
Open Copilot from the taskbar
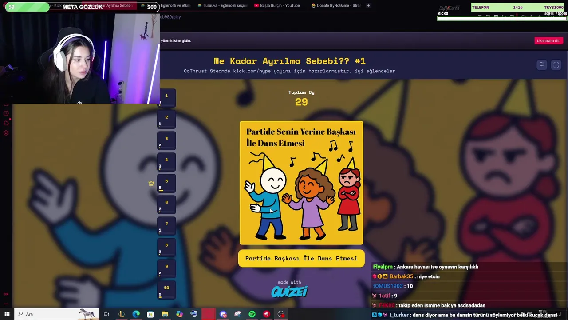(x=179, y=314)
